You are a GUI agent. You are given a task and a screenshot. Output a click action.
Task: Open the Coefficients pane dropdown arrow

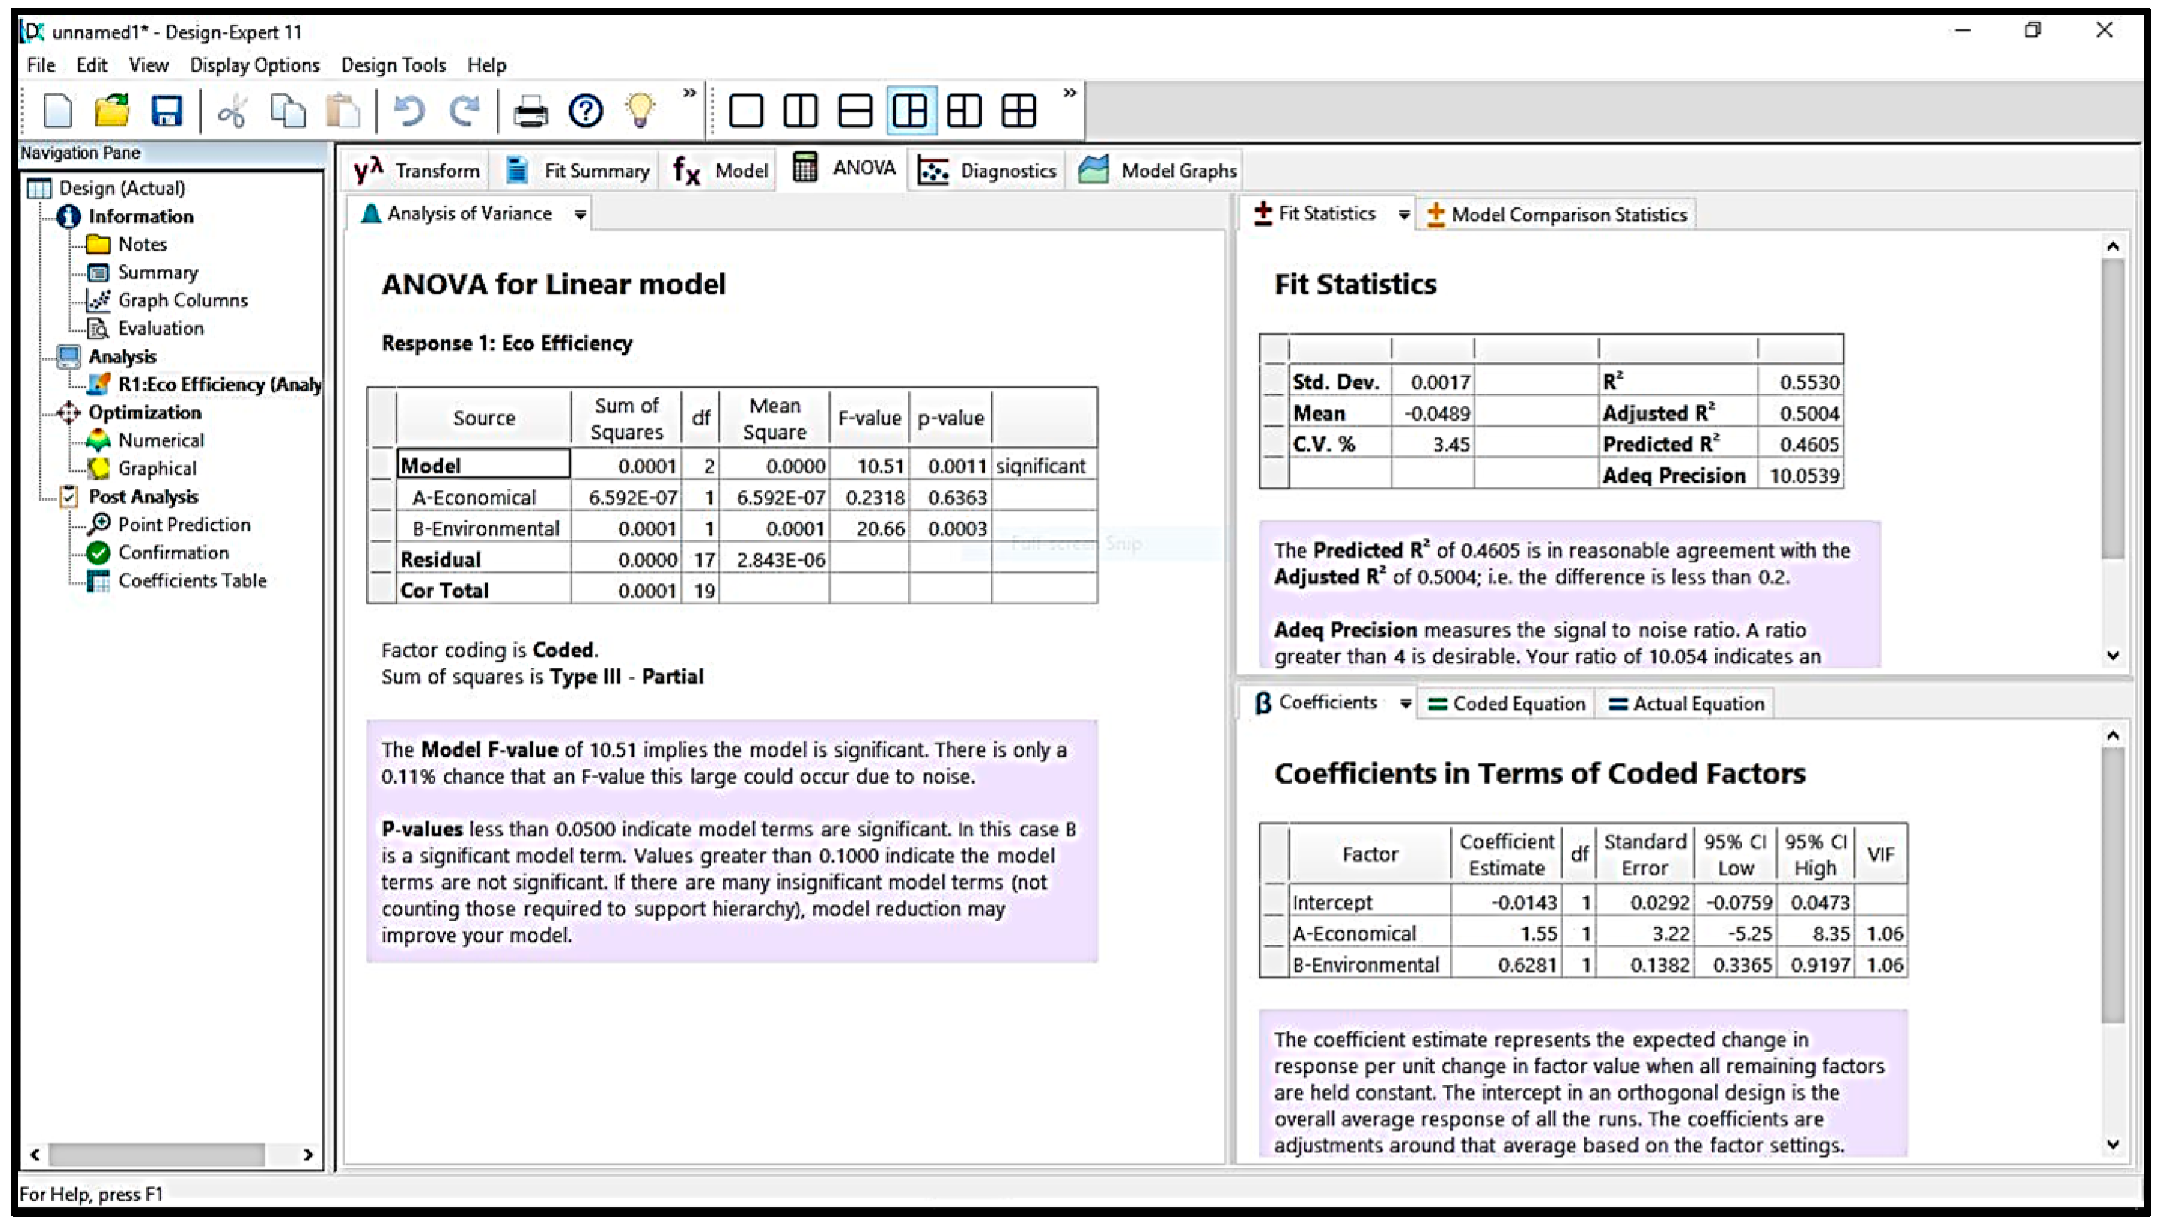[x=1405, y=704]
